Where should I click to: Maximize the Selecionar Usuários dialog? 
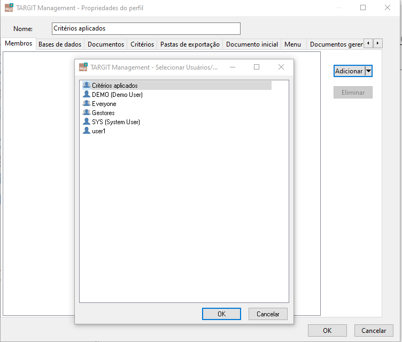point(257,67)
